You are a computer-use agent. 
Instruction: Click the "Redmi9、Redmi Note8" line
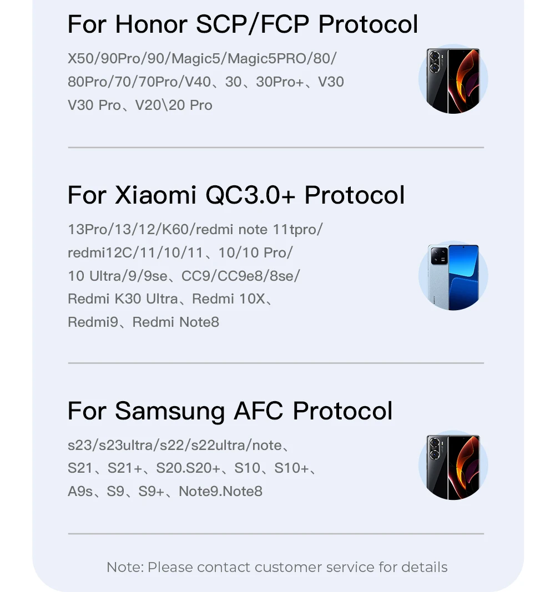[143, 322]
